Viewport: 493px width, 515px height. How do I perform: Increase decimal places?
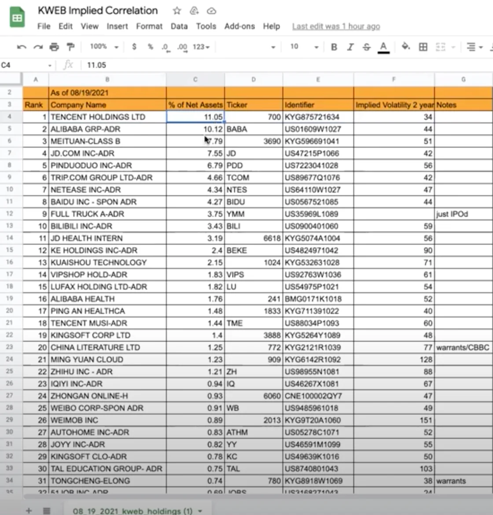point(182,47)
